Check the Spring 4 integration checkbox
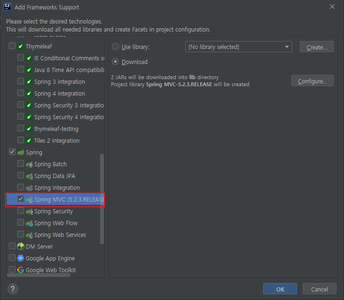 (x=21, y=93)
